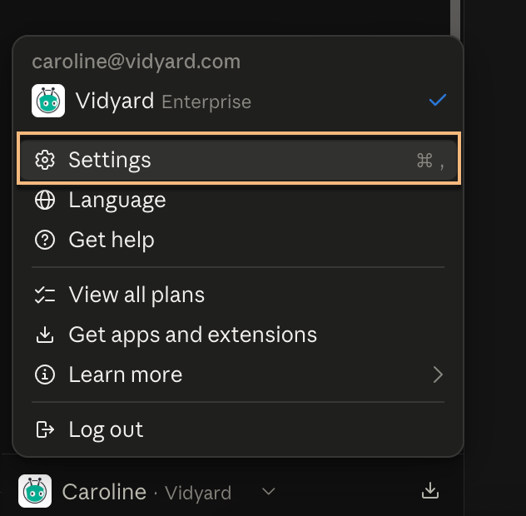The image size is (526, 516).
Task: Click the Vidyard robot logo in menu
Action: (48, 101)
